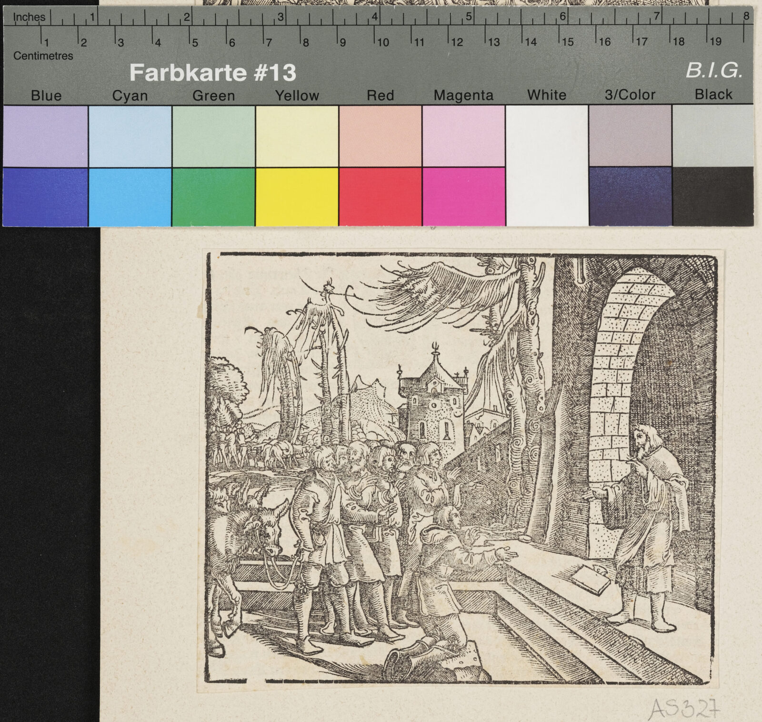The image size is (762, 722).
Task: Click the Centimetres ruler label
Action: coord(43,56)
